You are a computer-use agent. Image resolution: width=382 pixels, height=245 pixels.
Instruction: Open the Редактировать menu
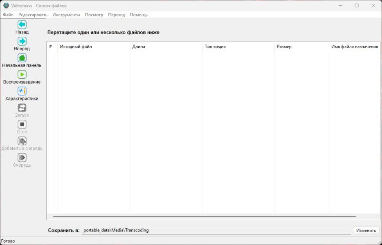[33, 15]
